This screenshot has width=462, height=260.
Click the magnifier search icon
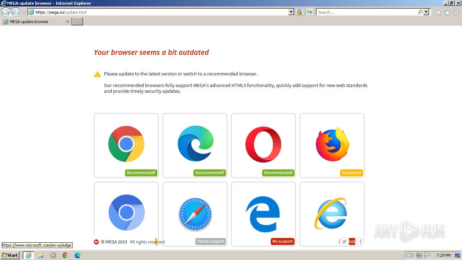click(x=420, y=12)
